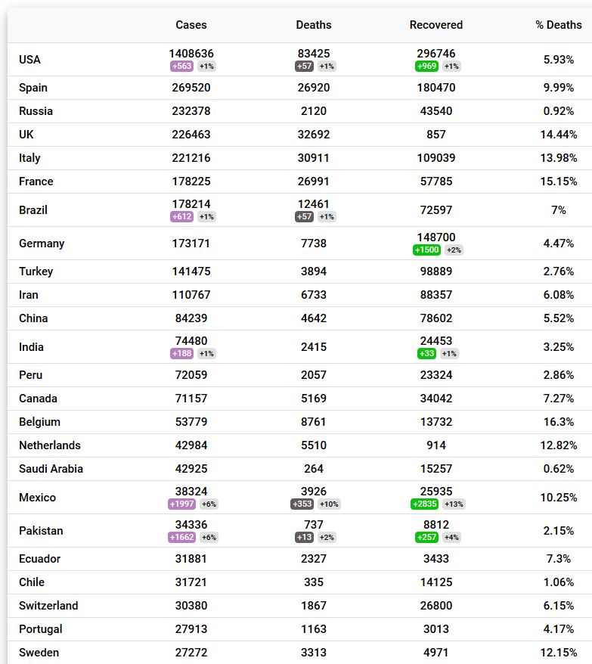592x664 pixels.
Task: Click the Switzerland row label
Action: (x=48, y=606)
